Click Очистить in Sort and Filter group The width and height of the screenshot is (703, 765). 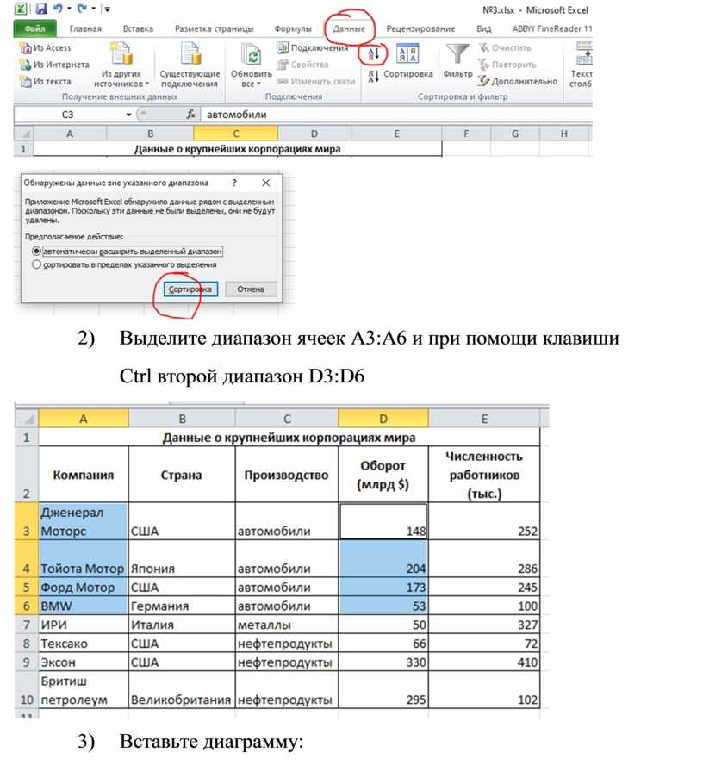[x=505, y=48]
